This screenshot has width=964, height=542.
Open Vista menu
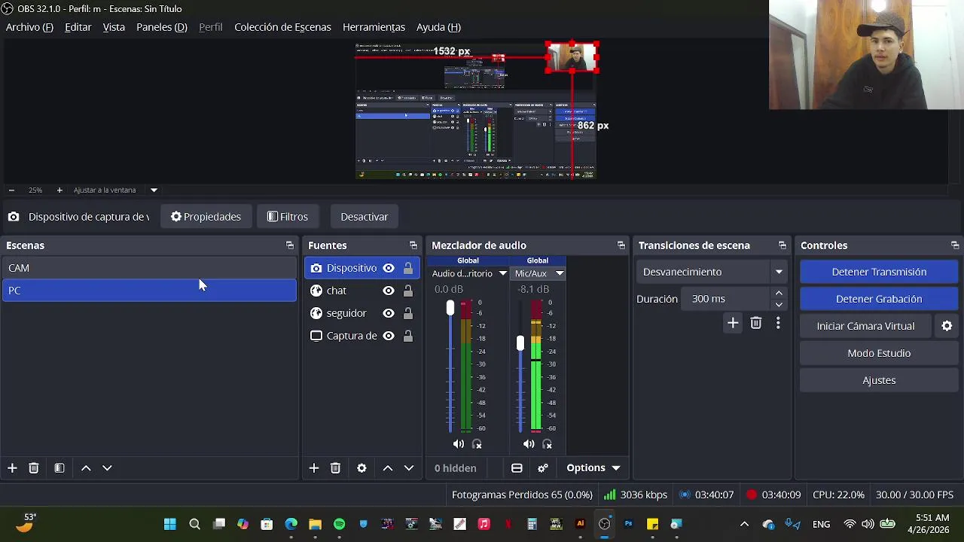click(x=114, y=27)
